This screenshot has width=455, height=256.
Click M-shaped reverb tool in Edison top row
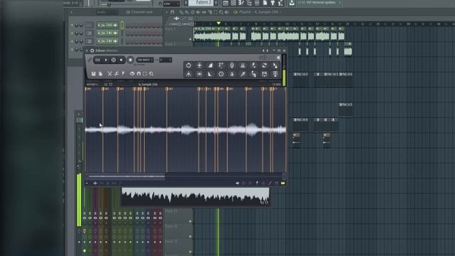coord(242,65)
